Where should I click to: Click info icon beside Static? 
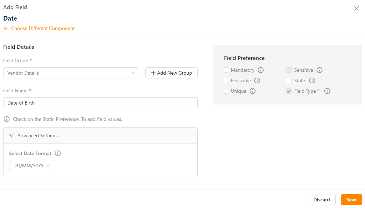[x=312, y=80]
